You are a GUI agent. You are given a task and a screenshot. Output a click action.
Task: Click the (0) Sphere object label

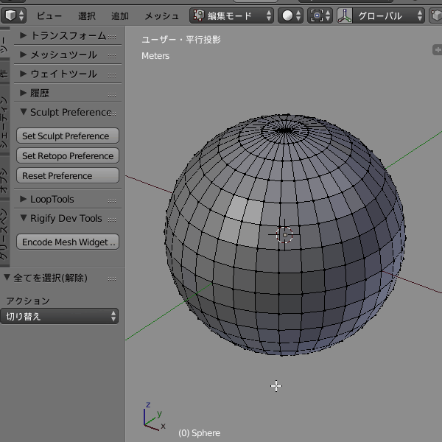[x=200, y=433]
